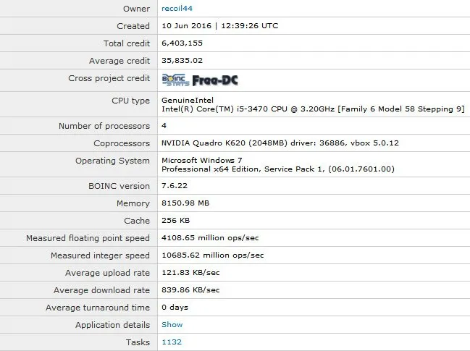
Task: Click the Owner row label
Action: (x=136, y=9)
